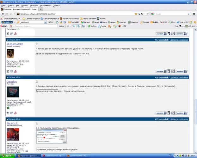This screenshot has width=197, height=158.
Task: Switch to the Firefox taskbar button
Action: [x=29, y=156]
